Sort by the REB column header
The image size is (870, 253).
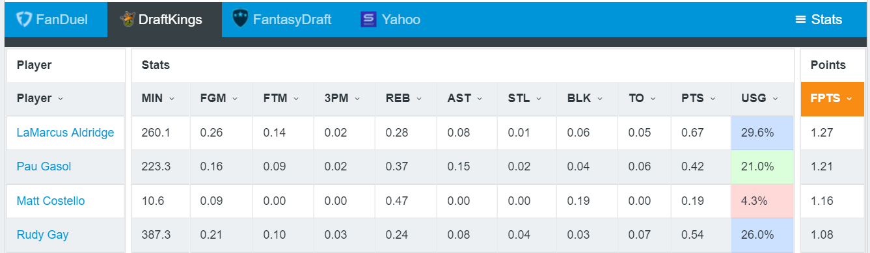403,99
